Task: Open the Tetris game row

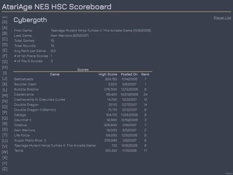Action: (19, 151)
